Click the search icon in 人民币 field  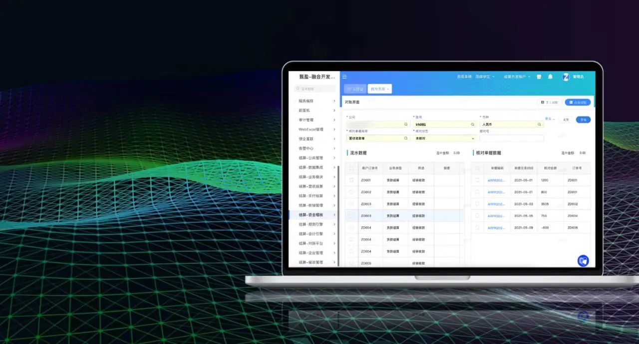pos(539,124)
